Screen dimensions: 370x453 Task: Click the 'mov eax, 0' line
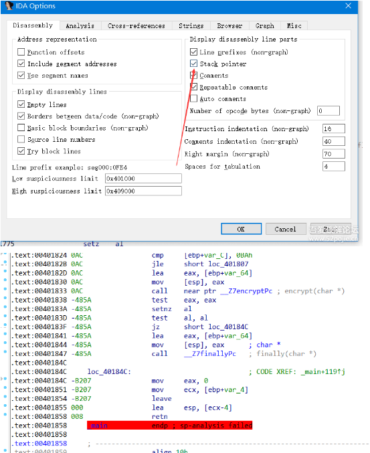click(180, 381)
